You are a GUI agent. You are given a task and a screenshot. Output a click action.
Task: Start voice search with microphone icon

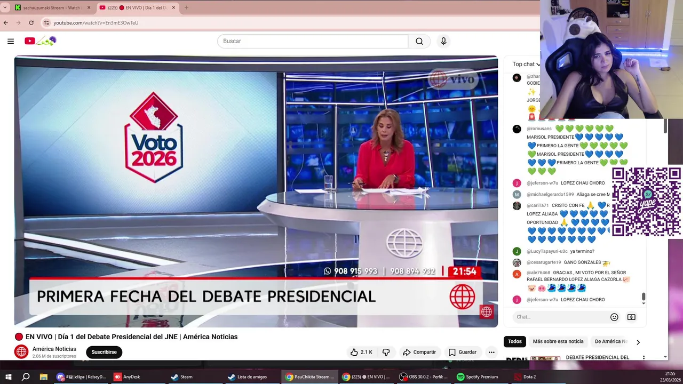pyautogui.click(x=443, y=41)
